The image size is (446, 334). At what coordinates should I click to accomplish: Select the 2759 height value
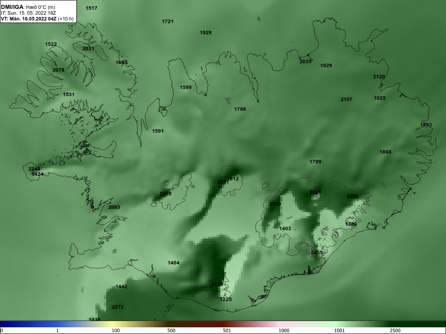tap(217, 284)
